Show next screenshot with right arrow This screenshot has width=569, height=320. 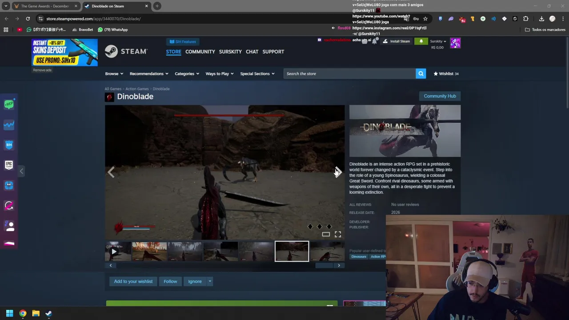338,172
